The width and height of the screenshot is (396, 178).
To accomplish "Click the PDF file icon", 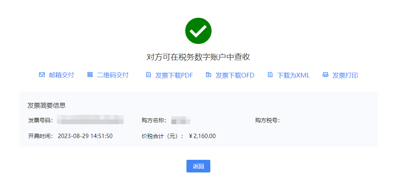I will point(148,75).
